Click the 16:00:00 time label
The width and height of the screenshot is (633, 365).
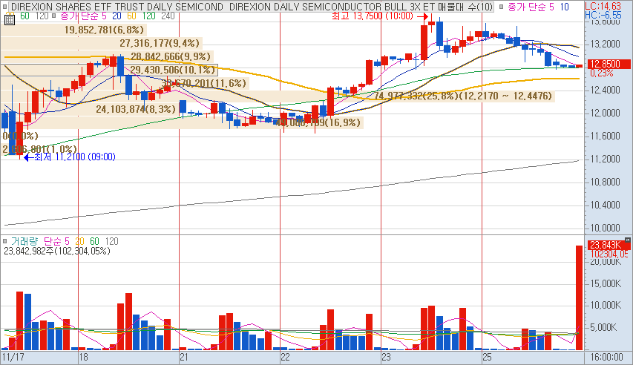pos(606,358)
